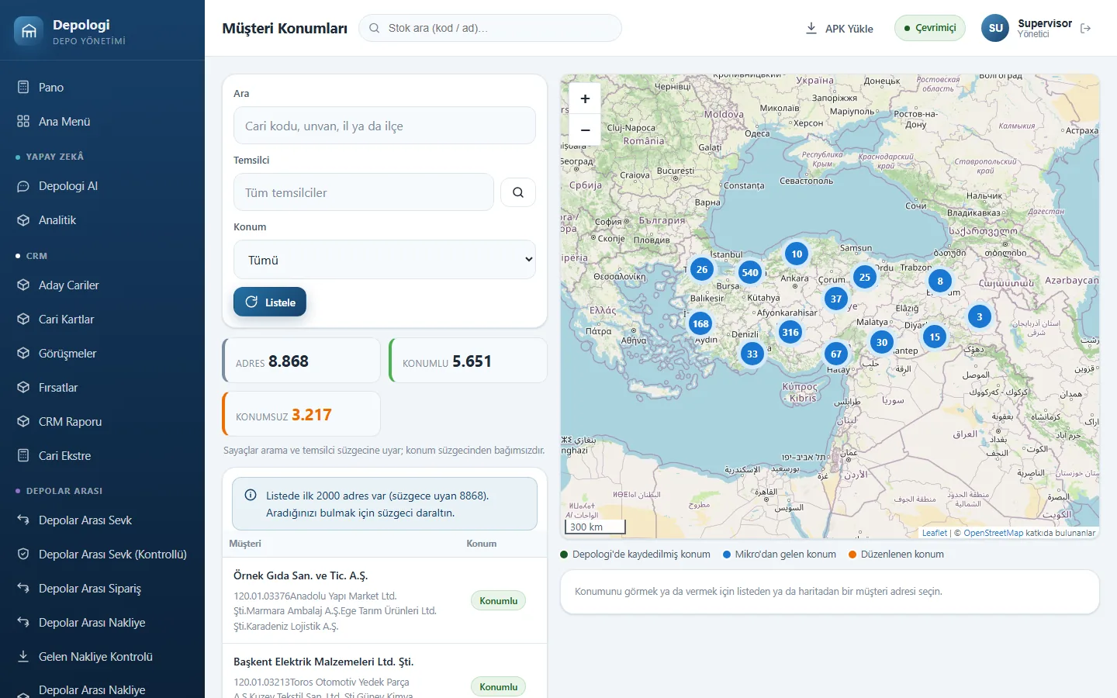Click the Depologi warehouse logo icon
The width and height of the screenshot is (1117, 698).
tap(29, 31)
